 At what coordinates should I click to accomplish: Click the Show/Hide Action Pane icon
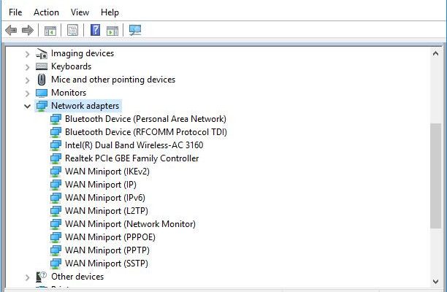pyautogui.click(x=112, y=30)
